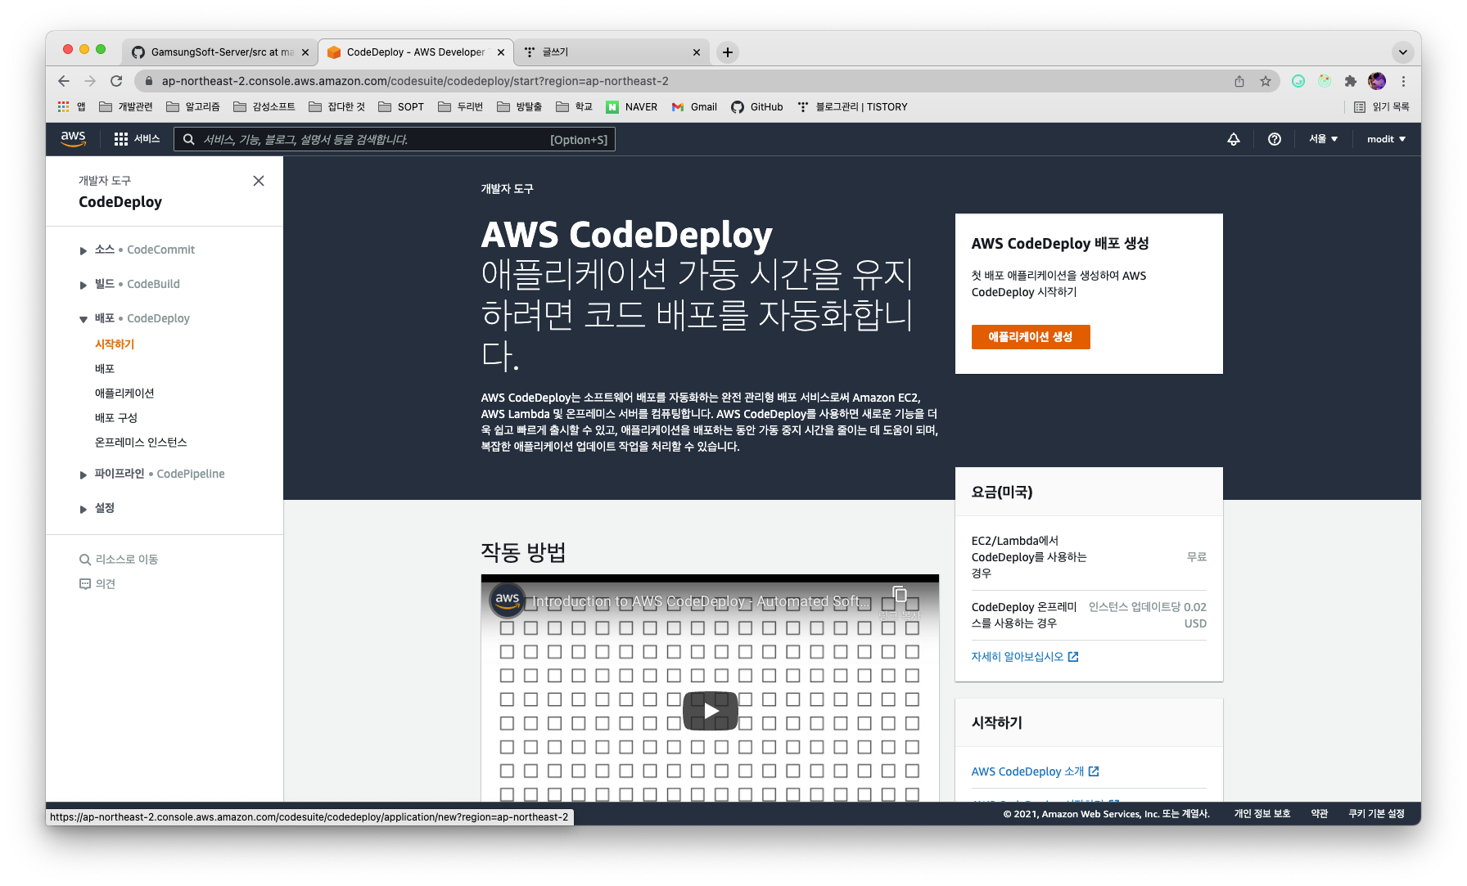This screenshot has width=1467, height=886.
Task: Open the 자세히 알아보십시오 pricing link
Action: (x=1025, y=657)
